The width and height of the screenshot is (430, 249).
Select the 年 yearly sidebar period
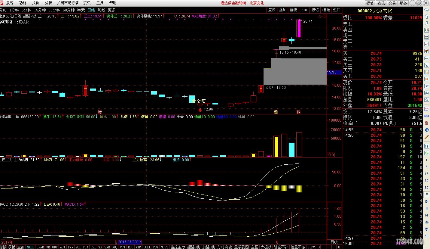click(x=426, y=236)
